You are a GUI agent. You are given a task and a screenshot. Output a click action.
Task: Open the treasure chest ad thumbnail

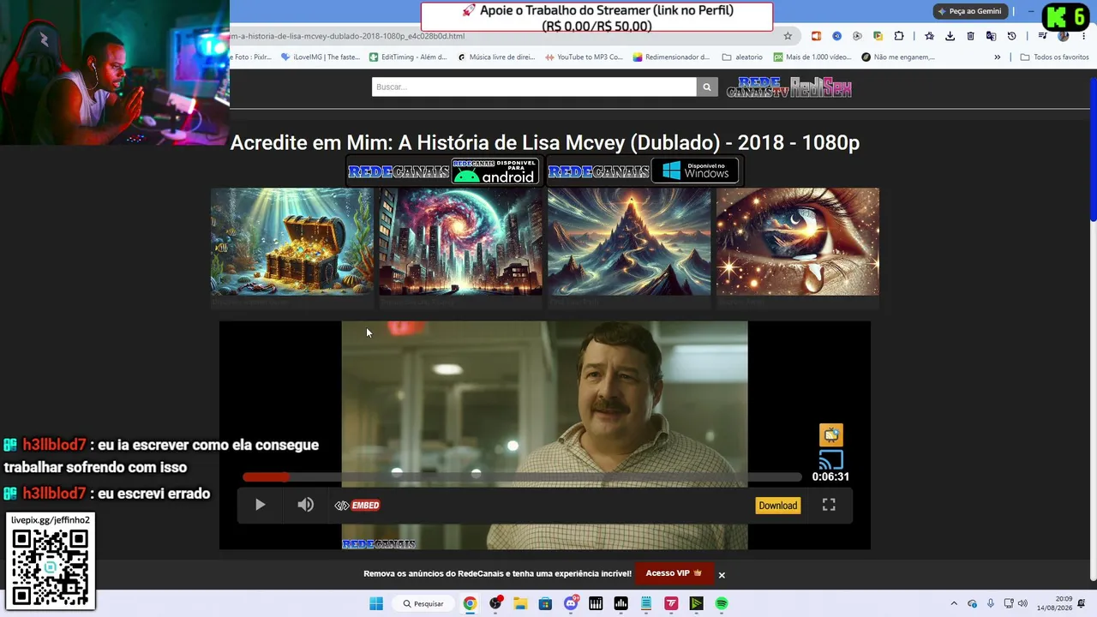pyautogui.click(x=292, y=242)
